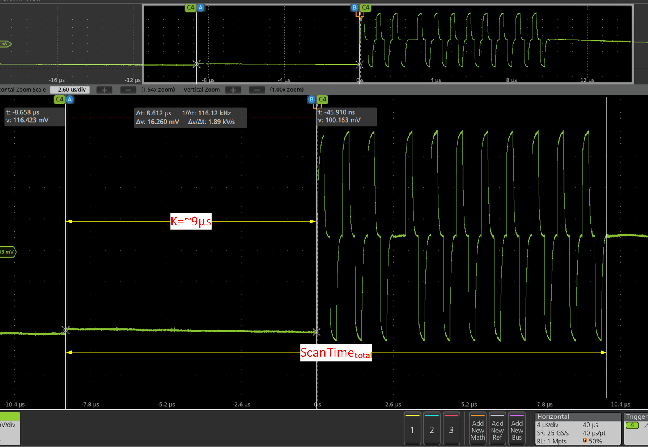Click the 7.8 µs axis label in main view
The width and height of the screenshot is (648, 447).
point(545,405)
